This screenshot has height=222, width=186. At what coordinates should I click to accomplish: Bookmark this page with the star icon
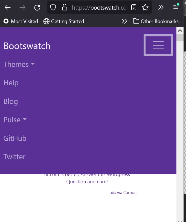(145, 7)
